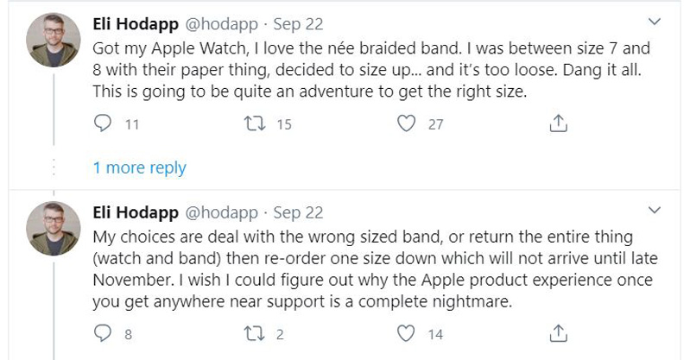Share the second tweet about Apple support

tap(558, 332)
